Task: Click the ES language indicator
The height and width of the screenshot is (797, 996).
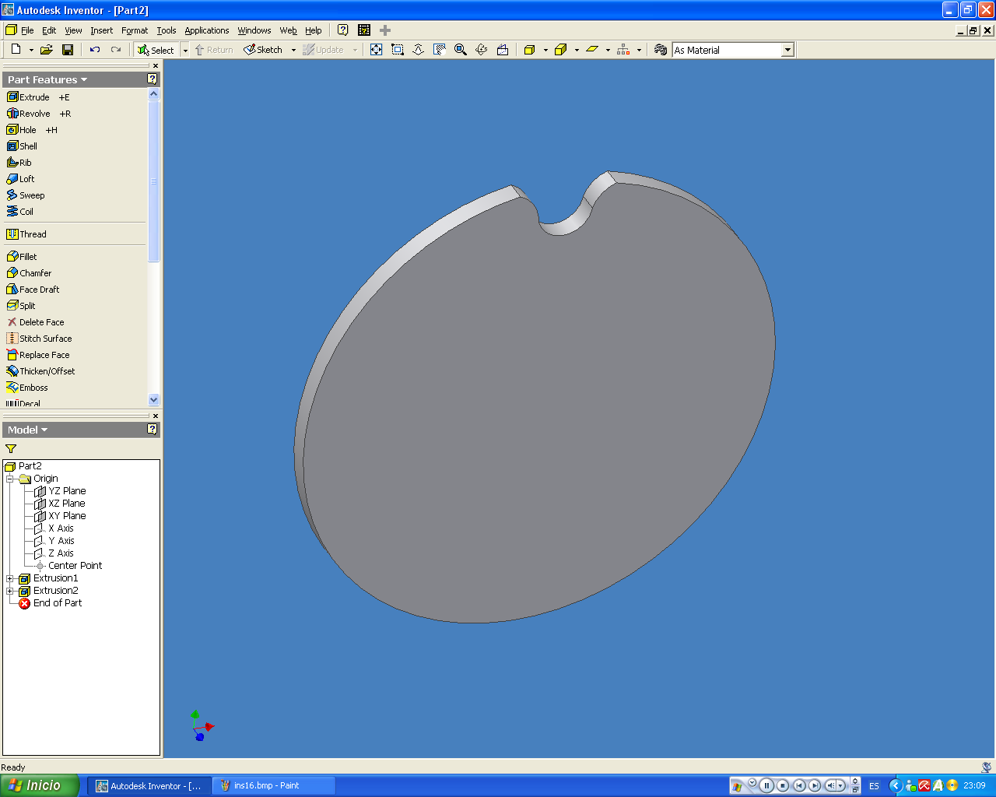Action: pyautogui.click(x=874, y=786)
